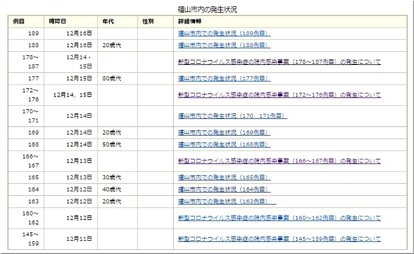The width and height of the screenshot is (414, 254).
Task: Click the 年代 column header
Action: point(108,21)
